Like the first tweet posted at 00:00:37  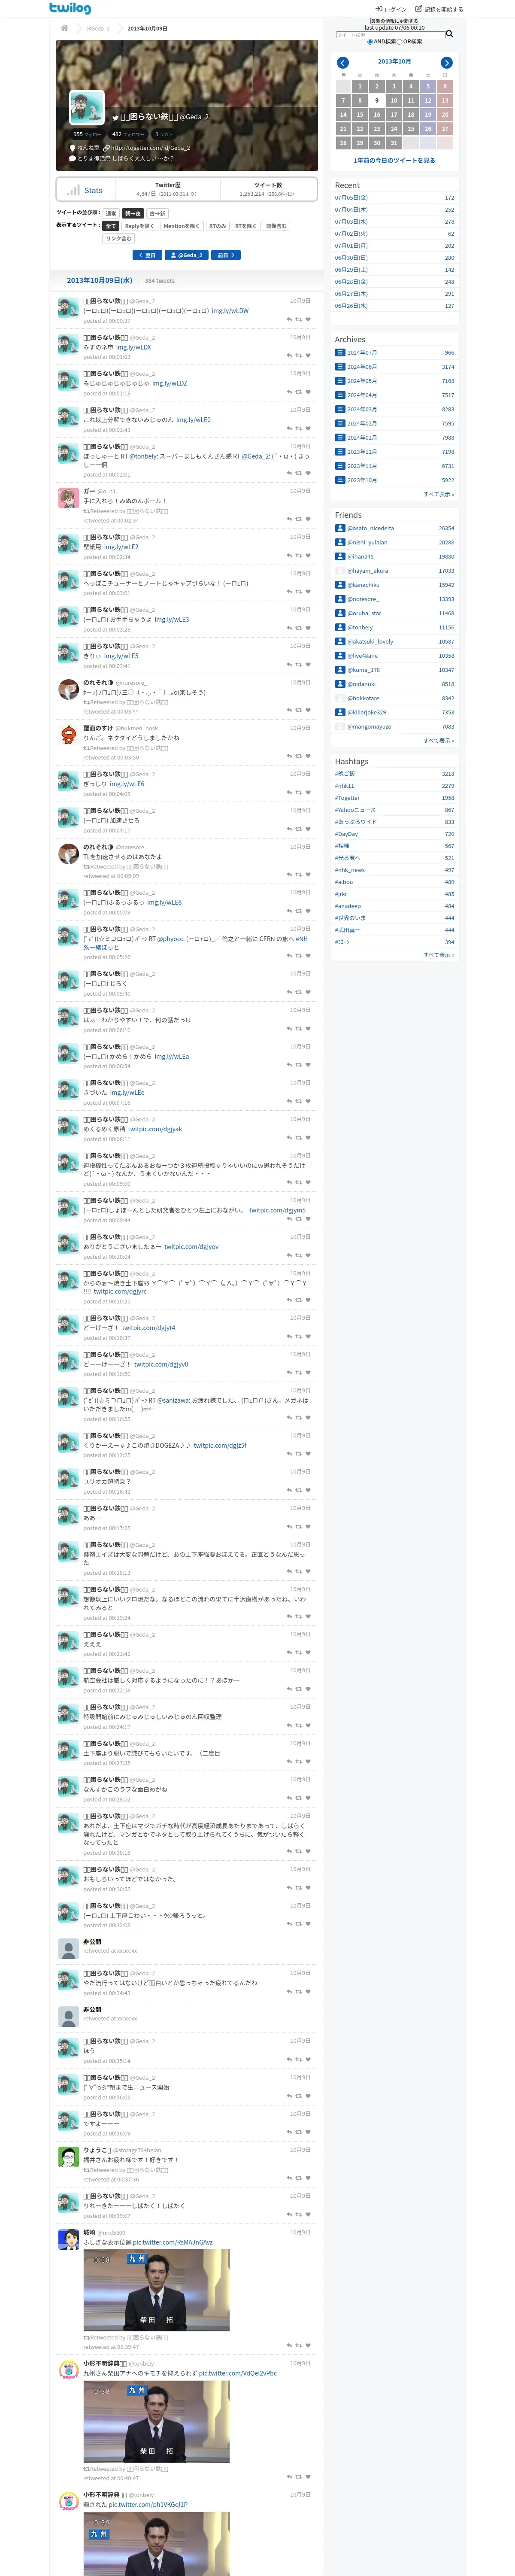308,320
